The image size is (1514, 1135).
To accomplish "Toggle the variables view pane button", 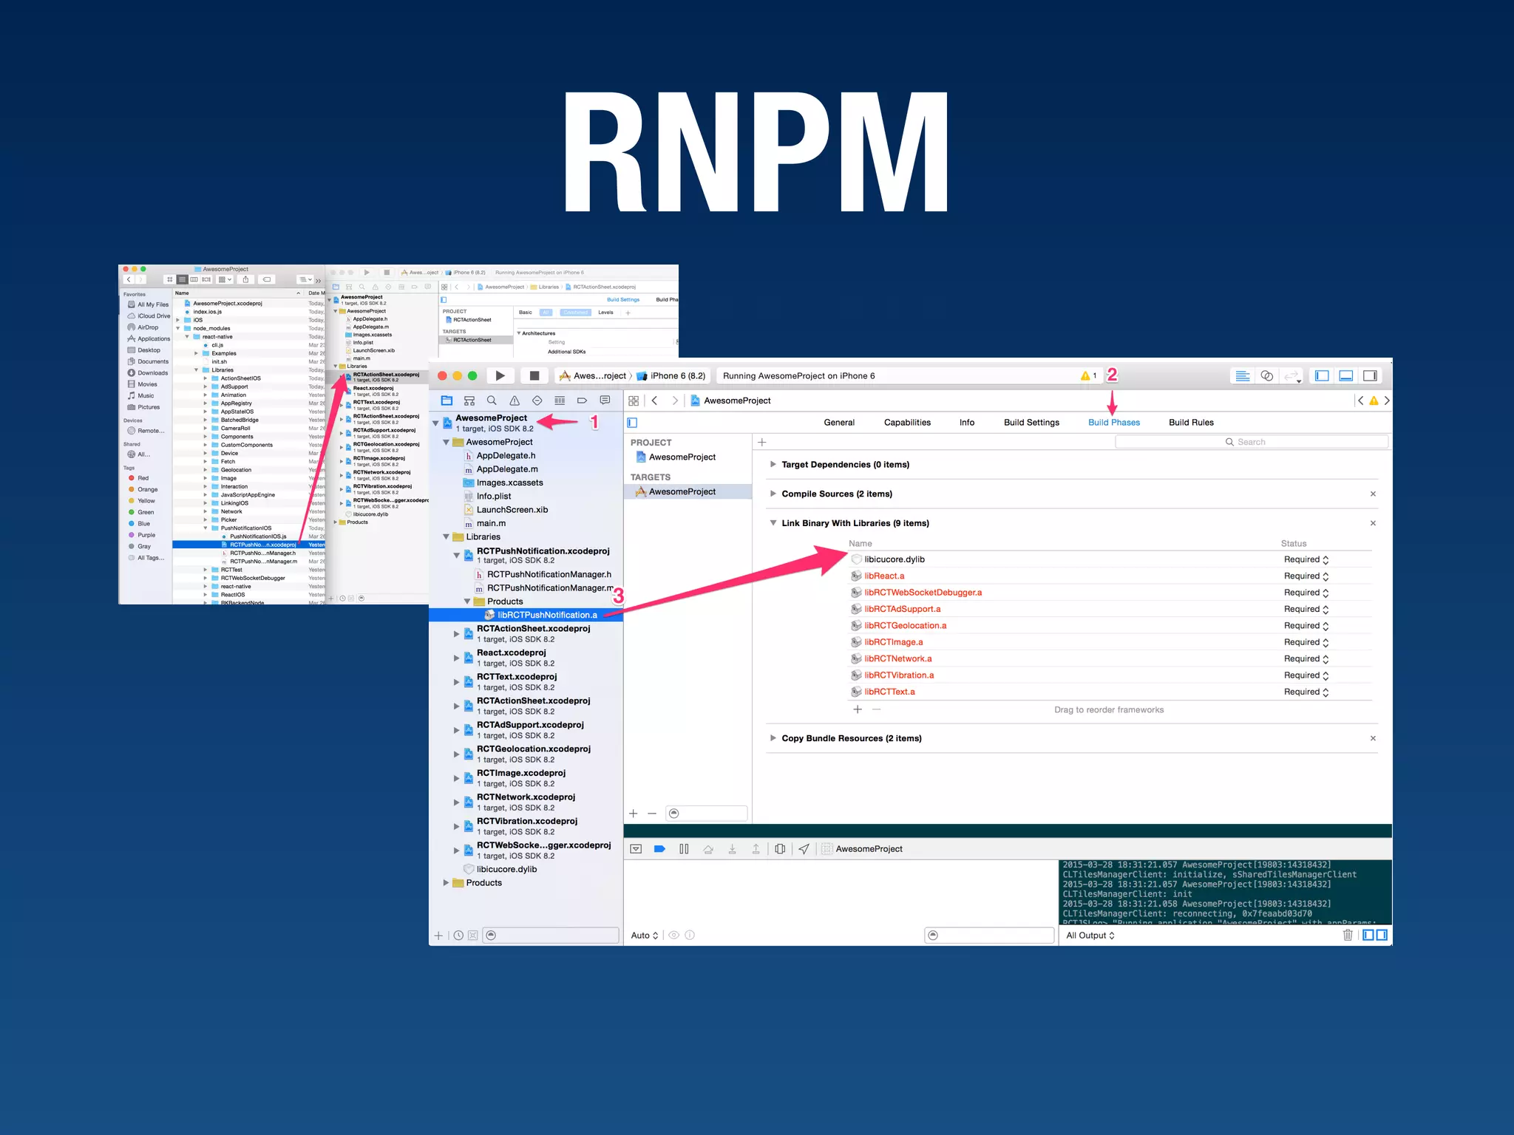I will (1368, 935).
